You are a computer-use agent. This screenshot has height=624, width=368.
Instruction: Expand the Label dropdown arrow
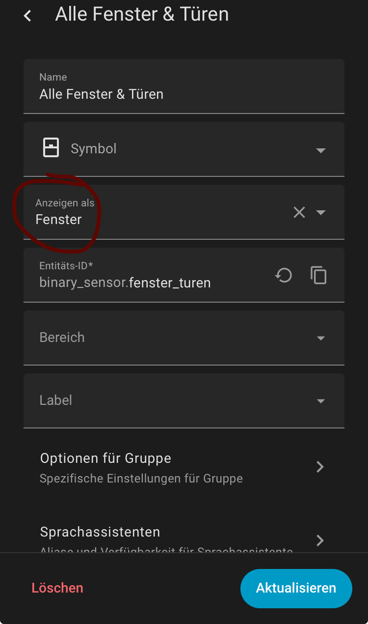coord(321,401)
